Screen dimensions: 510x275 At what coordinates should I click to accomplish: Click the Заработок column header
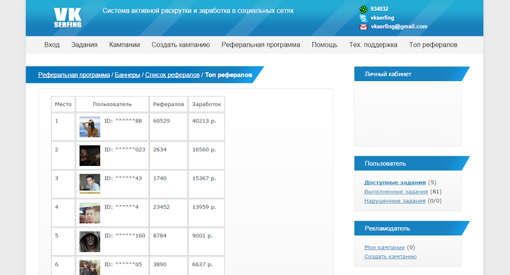pos(207,104)
